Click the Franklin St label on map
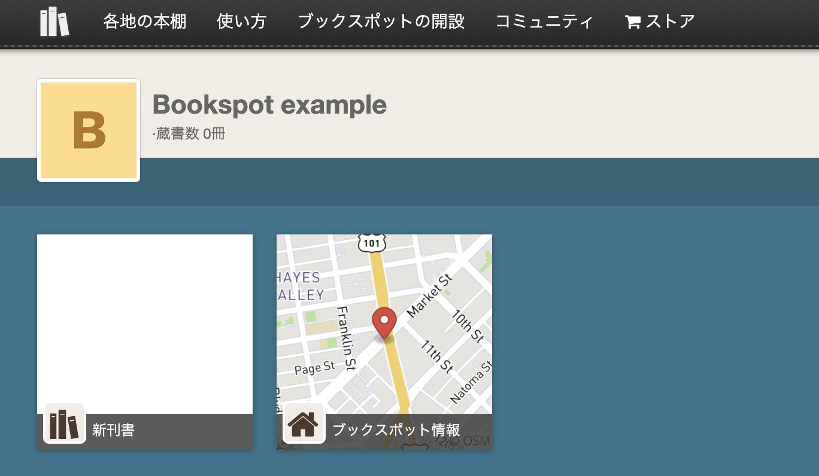Viewport: 819px width, 476px height. click(x=347, y=338)
